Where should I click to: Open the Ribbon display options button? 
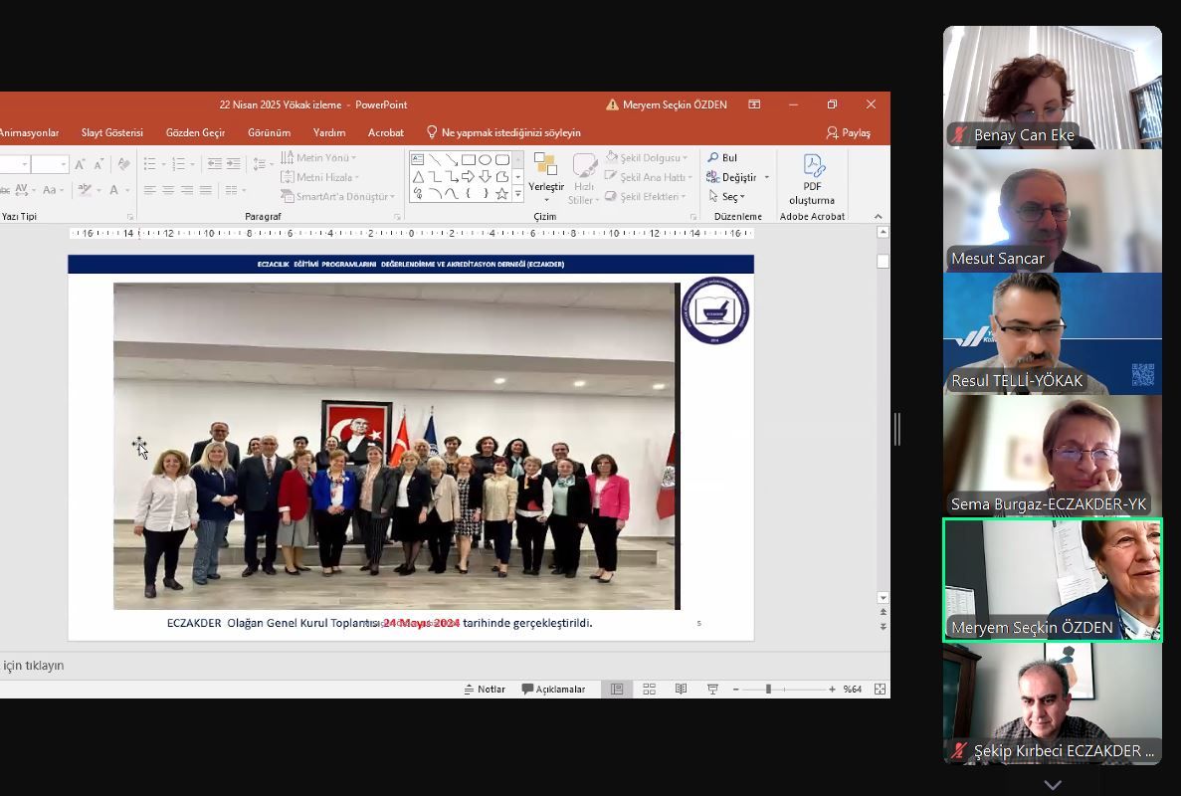click(754, 104)
